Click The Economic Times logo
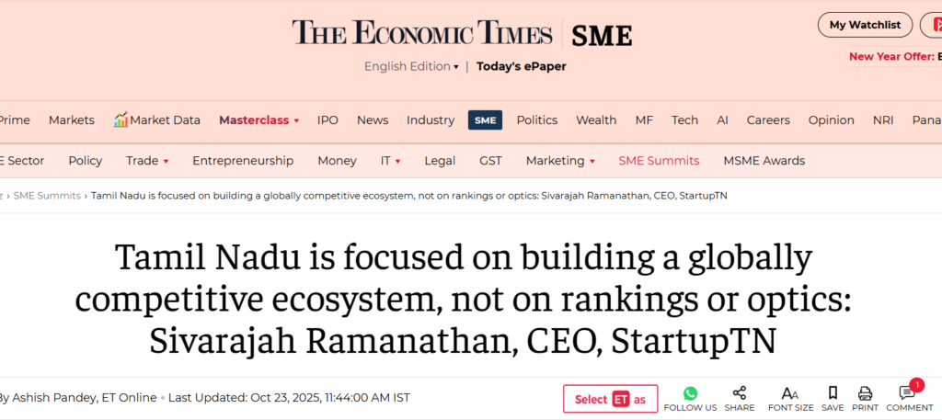Image resolution: width=942 pixels, height=420 pixels. [422, 33]
